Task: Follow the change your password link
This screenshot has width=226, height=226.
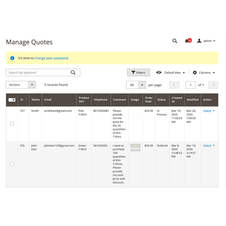Action: (51, 58)
